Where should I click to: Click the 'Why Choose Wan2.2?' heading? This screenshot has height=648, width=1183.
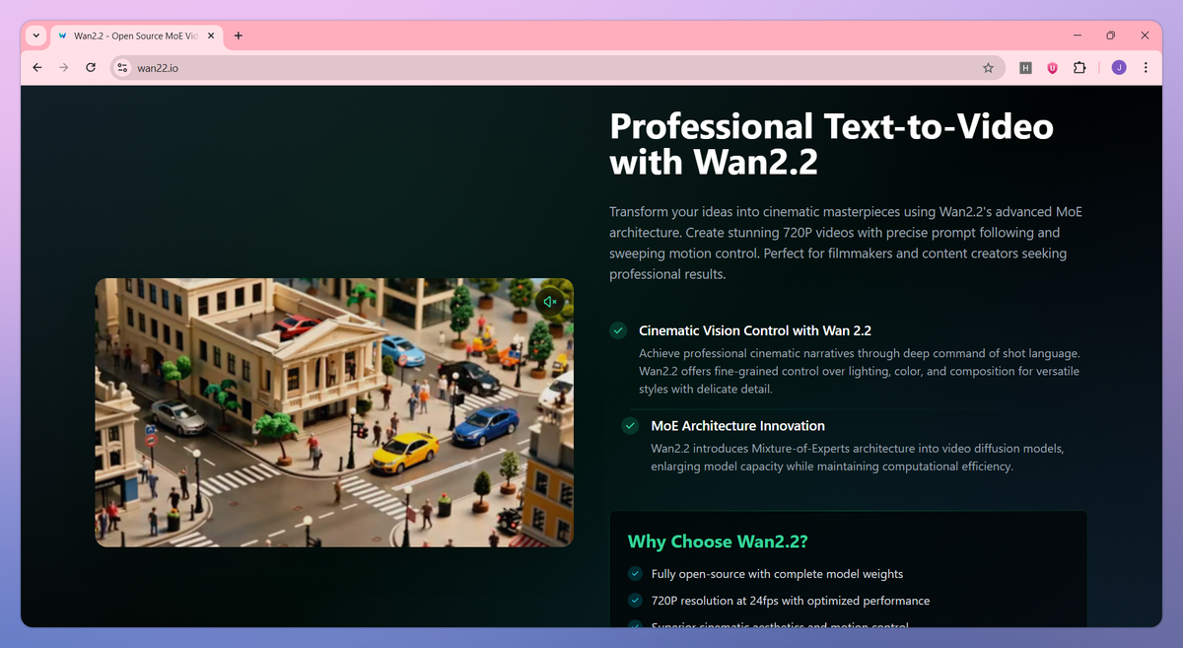718,541
